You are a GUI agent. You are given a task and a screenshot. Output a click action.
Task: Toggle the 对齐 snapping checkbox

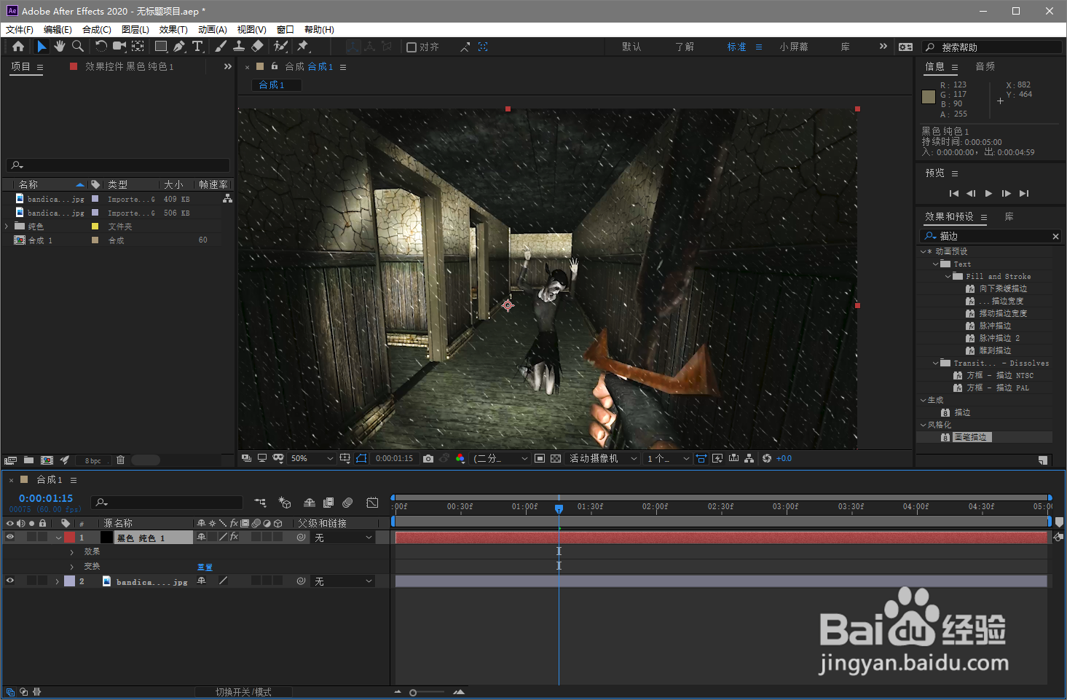pos(412,47)
